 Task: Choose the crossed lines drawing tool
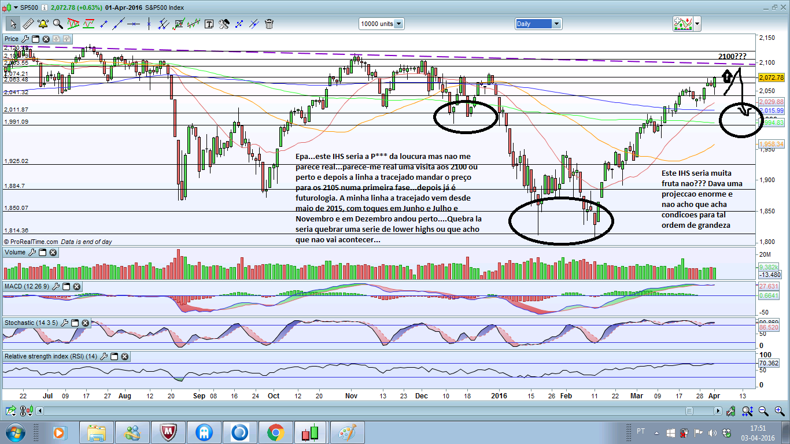tap(254, 24)
